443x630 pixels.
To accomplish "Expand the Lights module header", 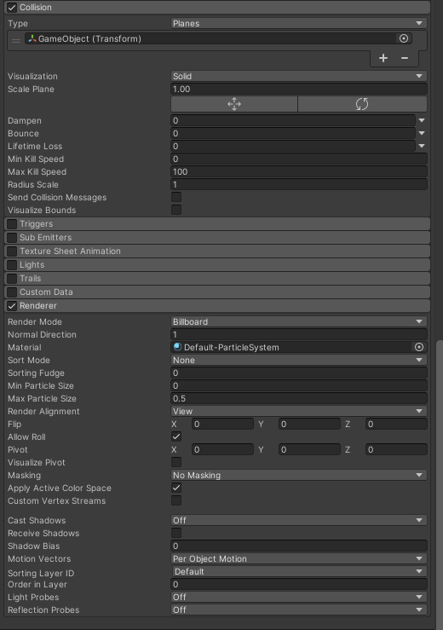I will coord(217,265).
